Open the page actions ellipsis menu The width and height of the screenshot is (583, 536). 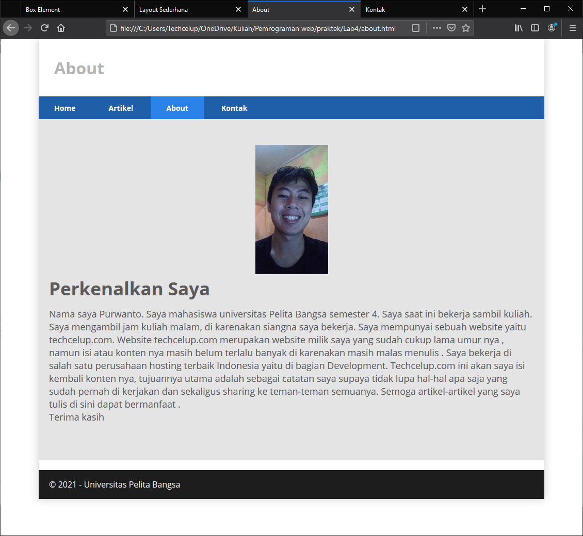436,28
